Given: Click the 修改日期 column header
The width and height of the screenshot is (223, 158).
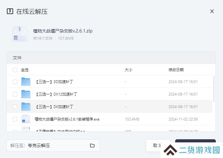Looking at the screenshot, I should [x=176, y=70].
